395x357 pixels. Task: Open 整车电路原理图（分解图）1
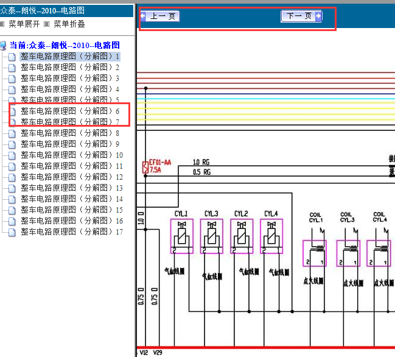(70, 57)
